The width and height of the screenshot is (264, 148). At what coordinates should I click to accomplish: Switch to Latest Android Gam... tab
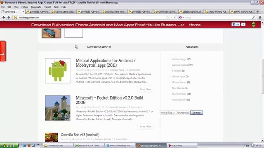[191, 12]
